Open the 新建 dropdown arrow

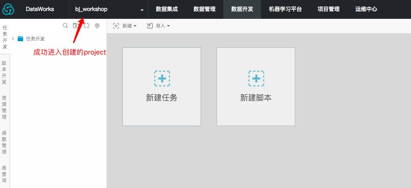pos(135,26)
